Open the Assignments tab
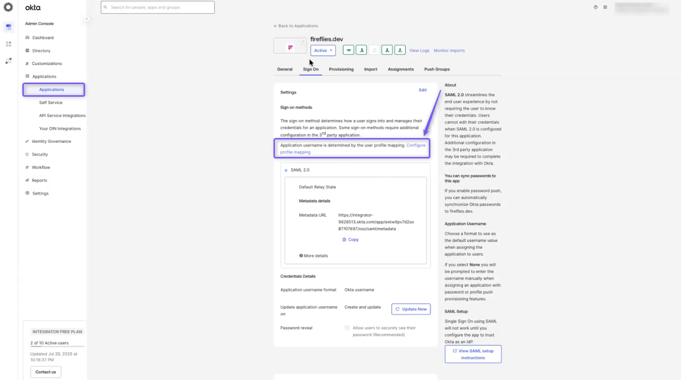 401,69
